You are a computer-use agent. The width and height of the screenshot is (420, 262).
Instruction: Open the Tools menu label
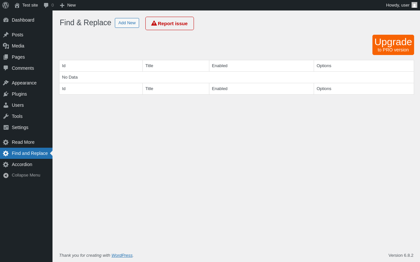click(17, 116)
